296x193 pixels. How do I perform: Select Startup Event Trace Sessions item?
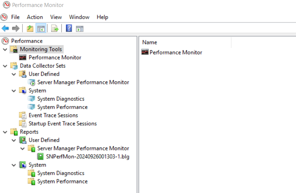pos(63,124)
